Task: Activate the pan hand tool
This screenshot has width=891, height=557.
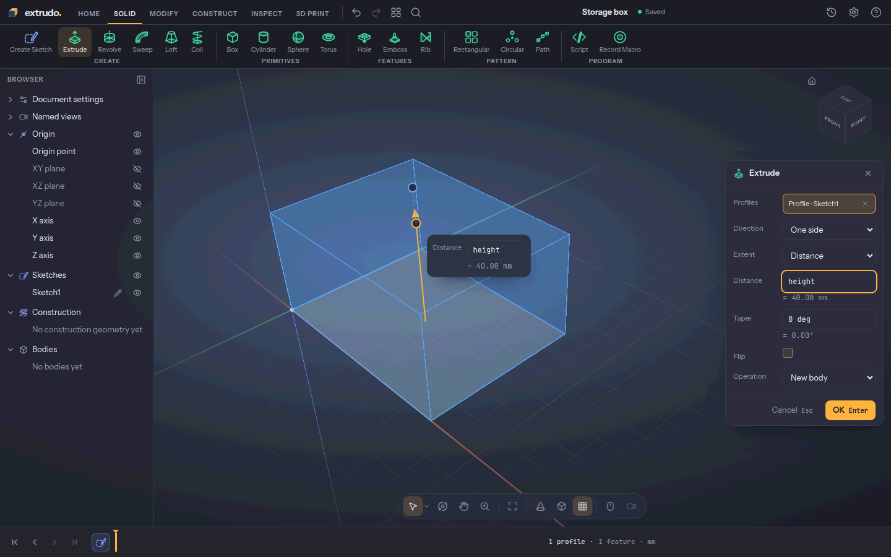Action: pyautogui.click(x=464, y=506)
